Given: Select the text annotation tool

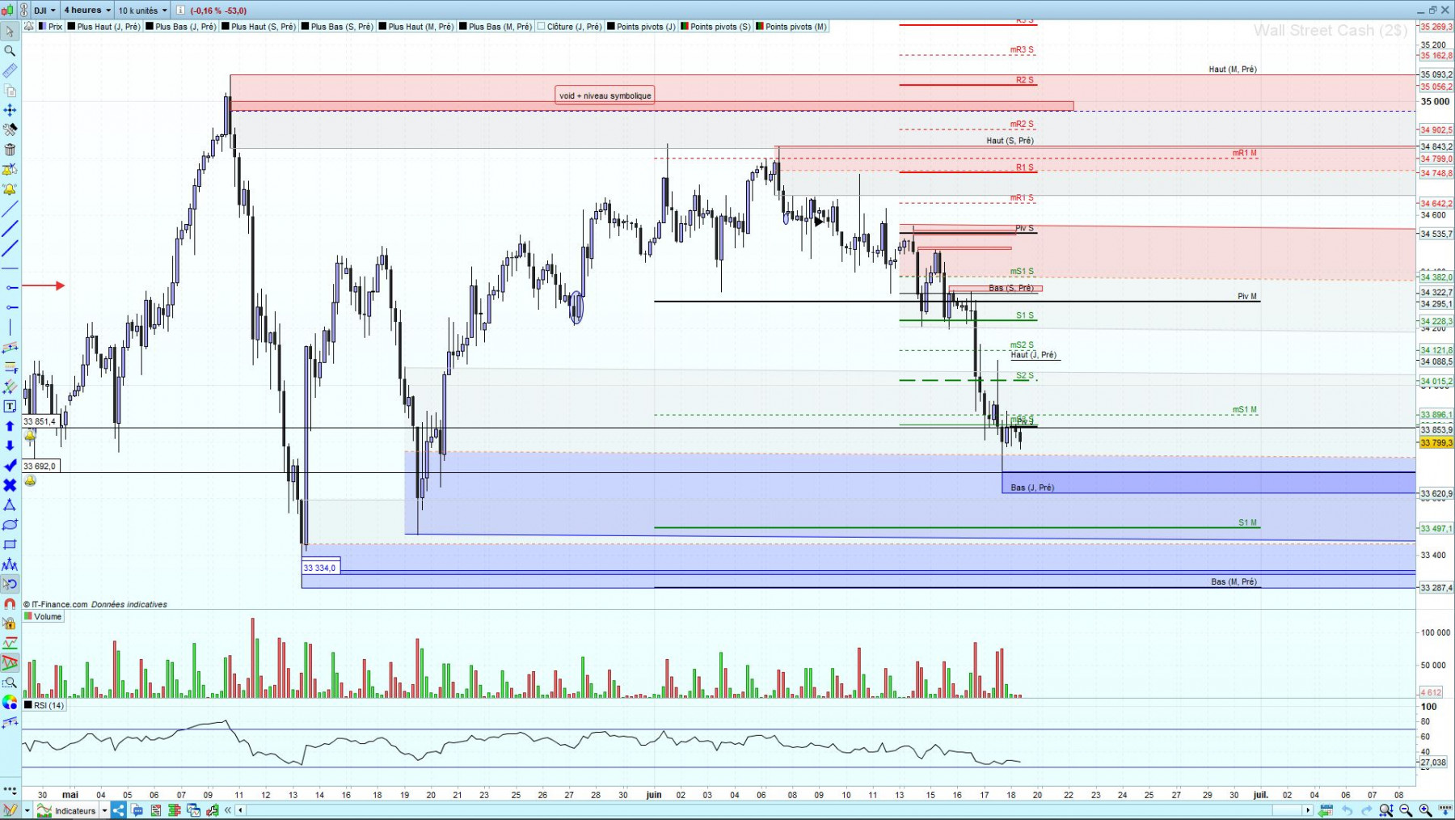Looking at the screenshot, I should pyautogui.click(x=10, y=406).
